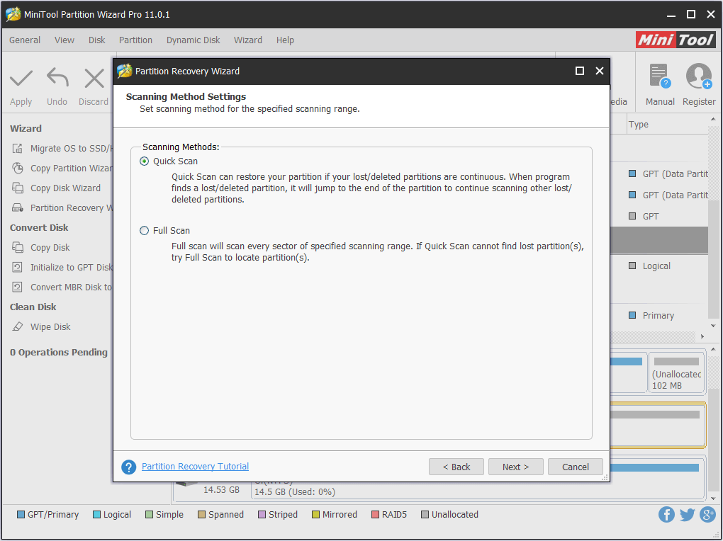Click the MiniTool brand logo

(676, 40)
